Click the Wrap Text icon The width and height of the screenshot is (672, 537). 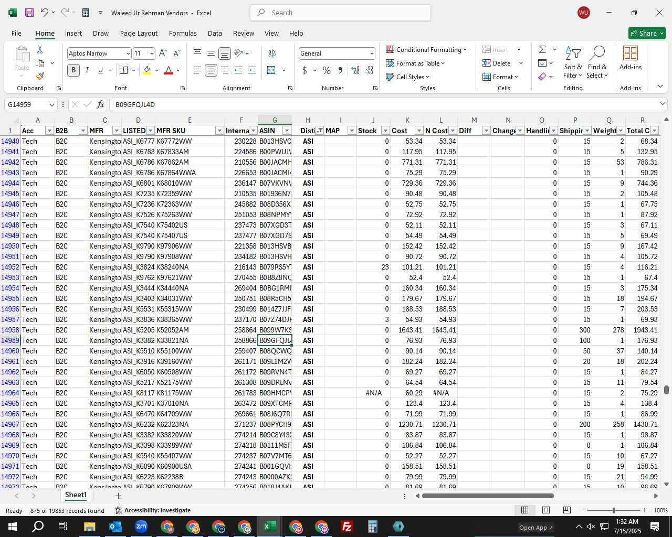coord(272,53)
